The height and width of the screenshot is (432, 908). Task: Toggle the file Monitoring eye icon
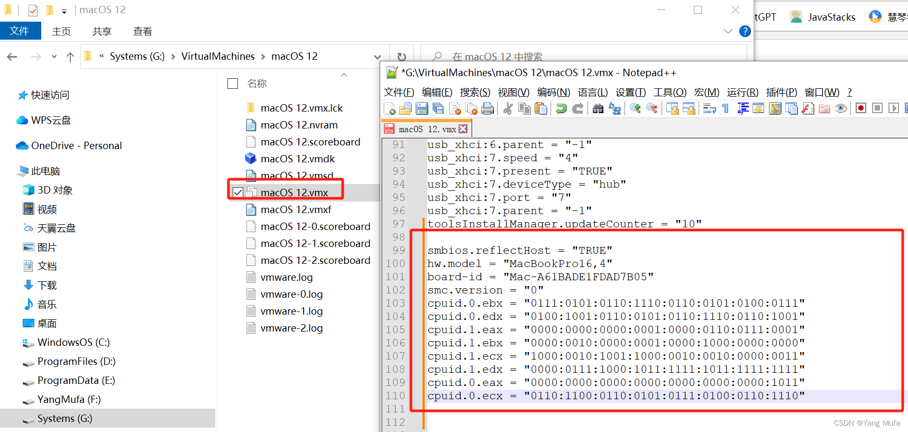(x=841, y=108)
